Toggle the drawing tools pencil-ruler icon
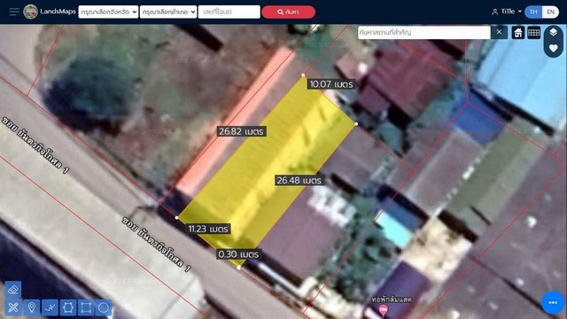This screenshot has width=567, height=319. tap(13, 307)
